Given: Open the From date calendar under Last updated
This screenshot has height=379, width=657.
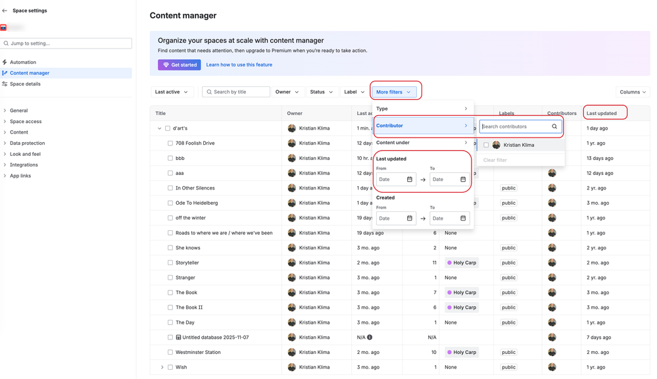Looking at the screenshot, I should pyautogui.click(x=410, y=179).
